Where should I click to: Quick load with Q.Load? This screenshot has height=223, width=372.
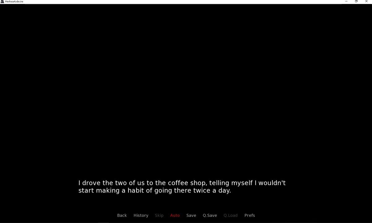coord(231,215)
